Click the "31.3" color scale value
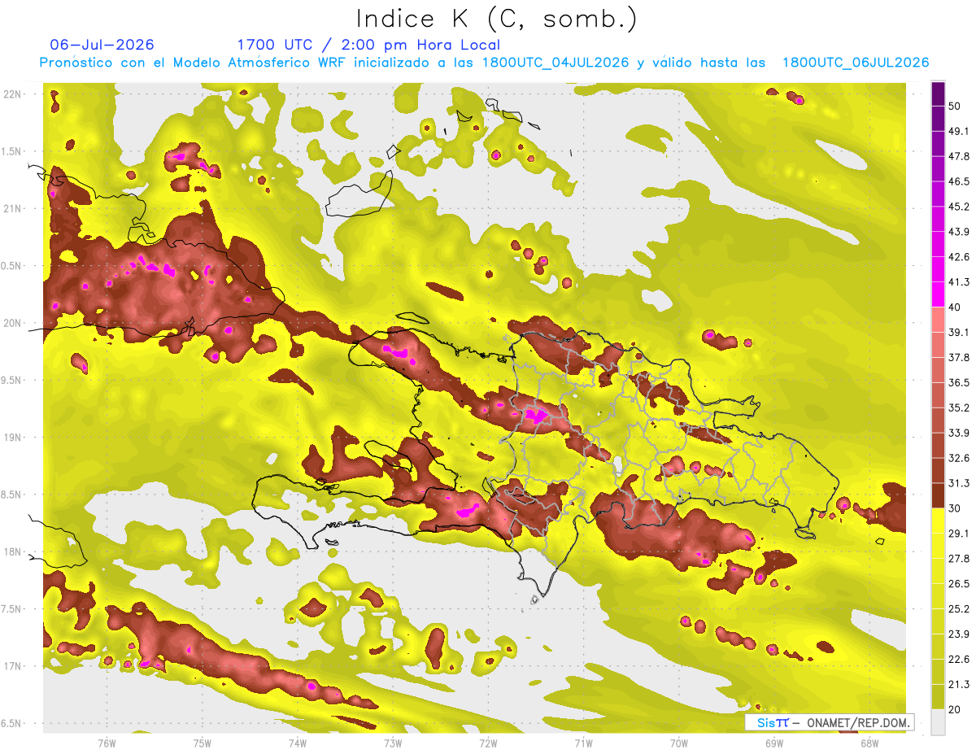Viewport: 976px width, 754px height. (x=958, y=483)
